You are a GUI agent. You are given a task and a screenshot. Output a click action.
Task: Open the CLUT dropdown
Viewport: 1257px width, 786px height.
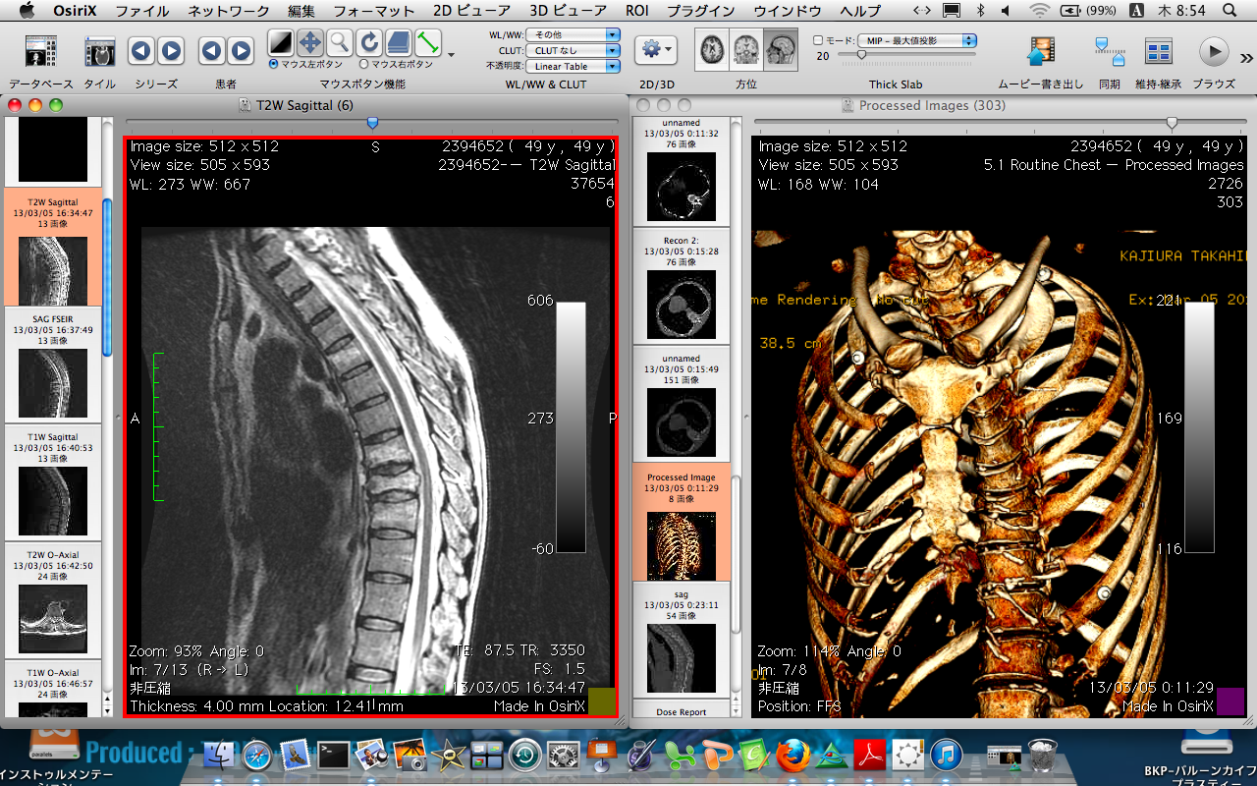tap(573, 50)
